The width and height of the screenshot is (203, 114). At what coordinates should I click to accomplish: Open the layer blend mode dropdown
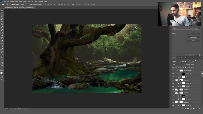(x=179, y=64)
